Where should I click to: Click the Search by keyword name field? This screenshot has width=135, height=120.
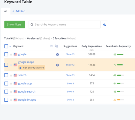64,24
